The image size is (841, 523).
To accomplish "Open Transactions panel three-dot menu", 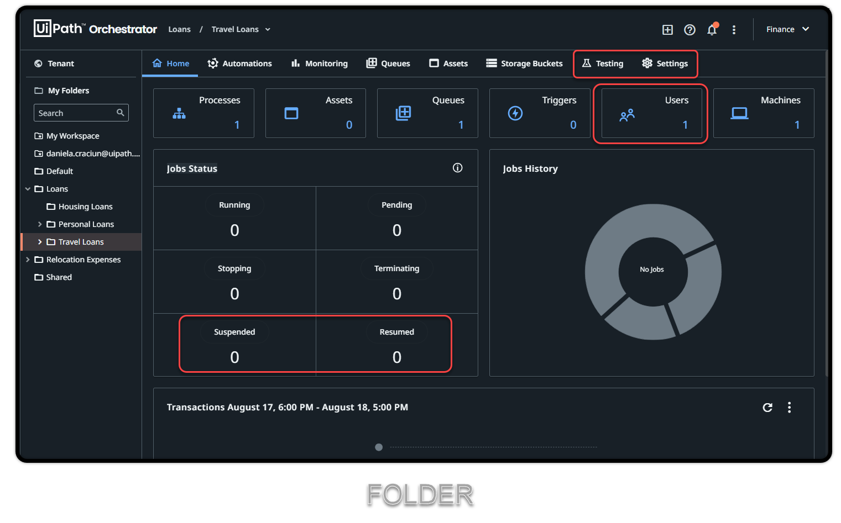I will coord(789,408).
